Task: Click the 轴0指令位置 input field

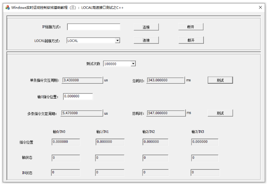Action: [78, 97]
